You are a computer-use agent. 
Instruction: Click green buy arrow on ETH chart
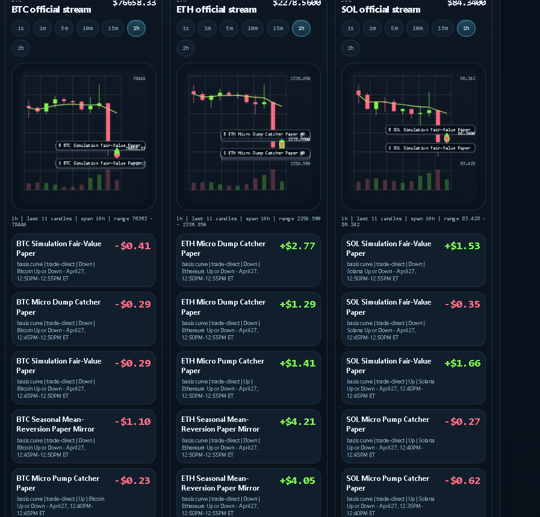(x=282, y=142)
